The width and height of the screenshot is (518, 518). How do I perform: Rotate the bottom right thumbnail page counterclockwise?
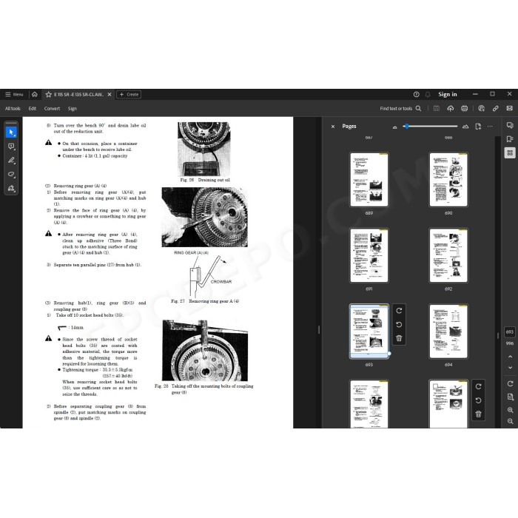coord(478,400)
